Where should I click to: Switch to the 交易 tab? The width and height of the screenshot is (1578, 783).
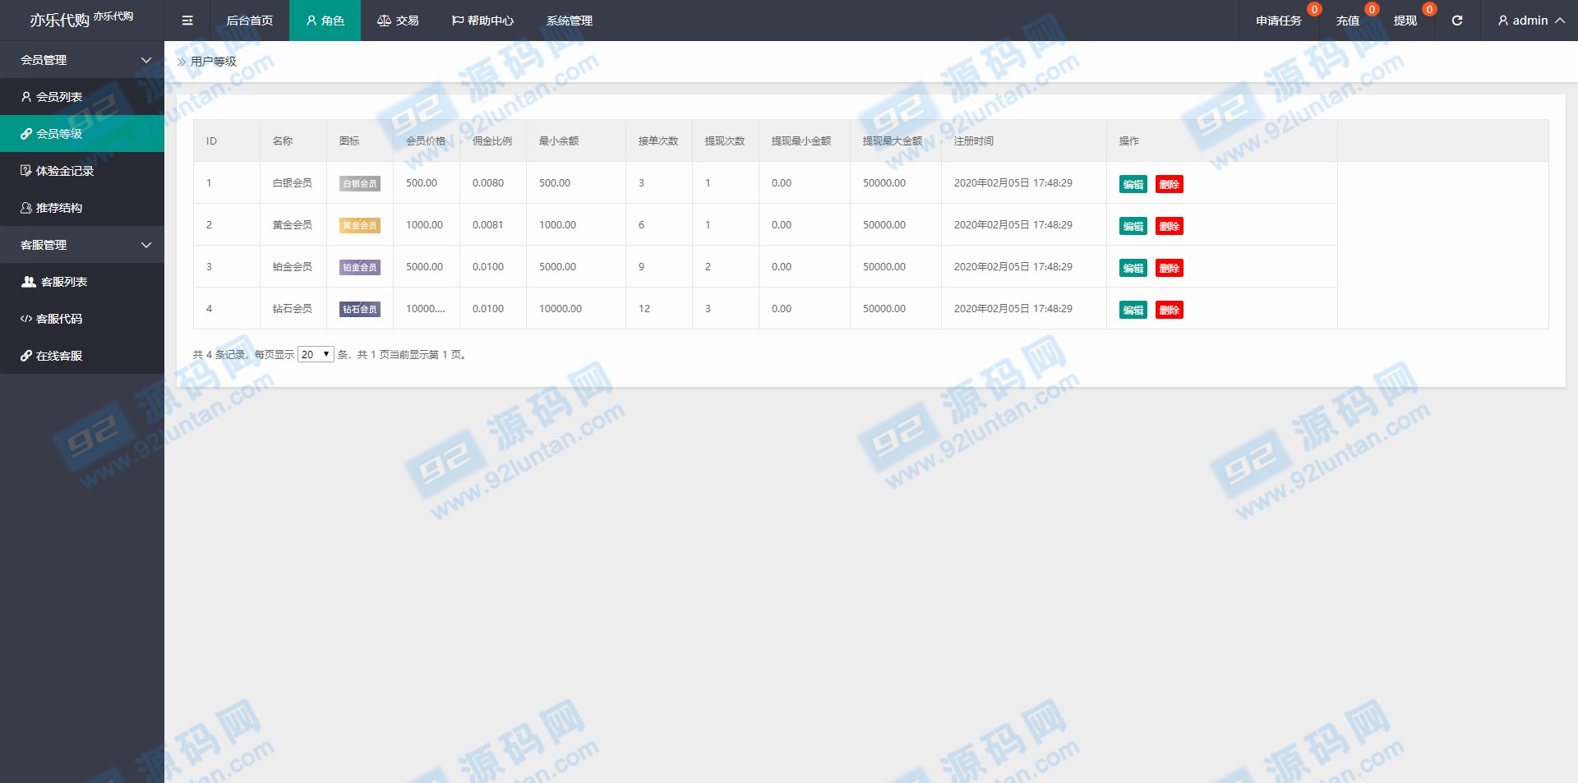click(x=398, y=21)
